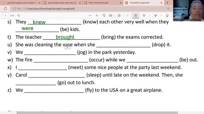Close the past-simple-tense-exercises tab
This screenshot has width=204, height=114.
point(80,3)
